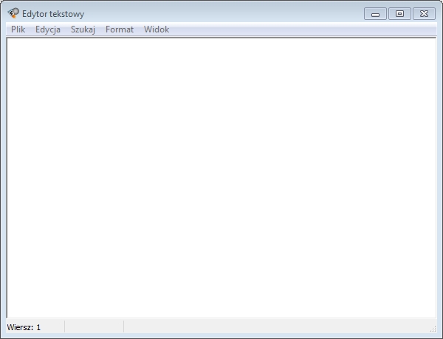Viewport: 443px width, 339px height.
Task: Click the empty middle status bar panel
Action: pos(94,326)
